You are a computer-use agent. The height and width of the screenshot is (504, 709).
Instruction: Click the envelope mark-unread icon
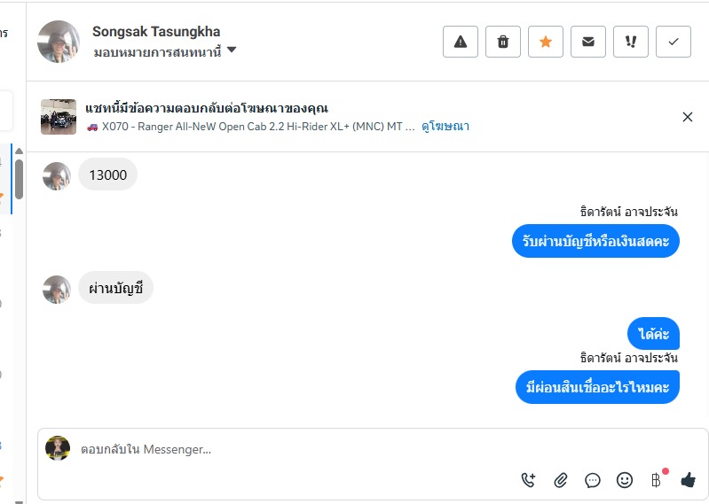(x=588, y=42)
